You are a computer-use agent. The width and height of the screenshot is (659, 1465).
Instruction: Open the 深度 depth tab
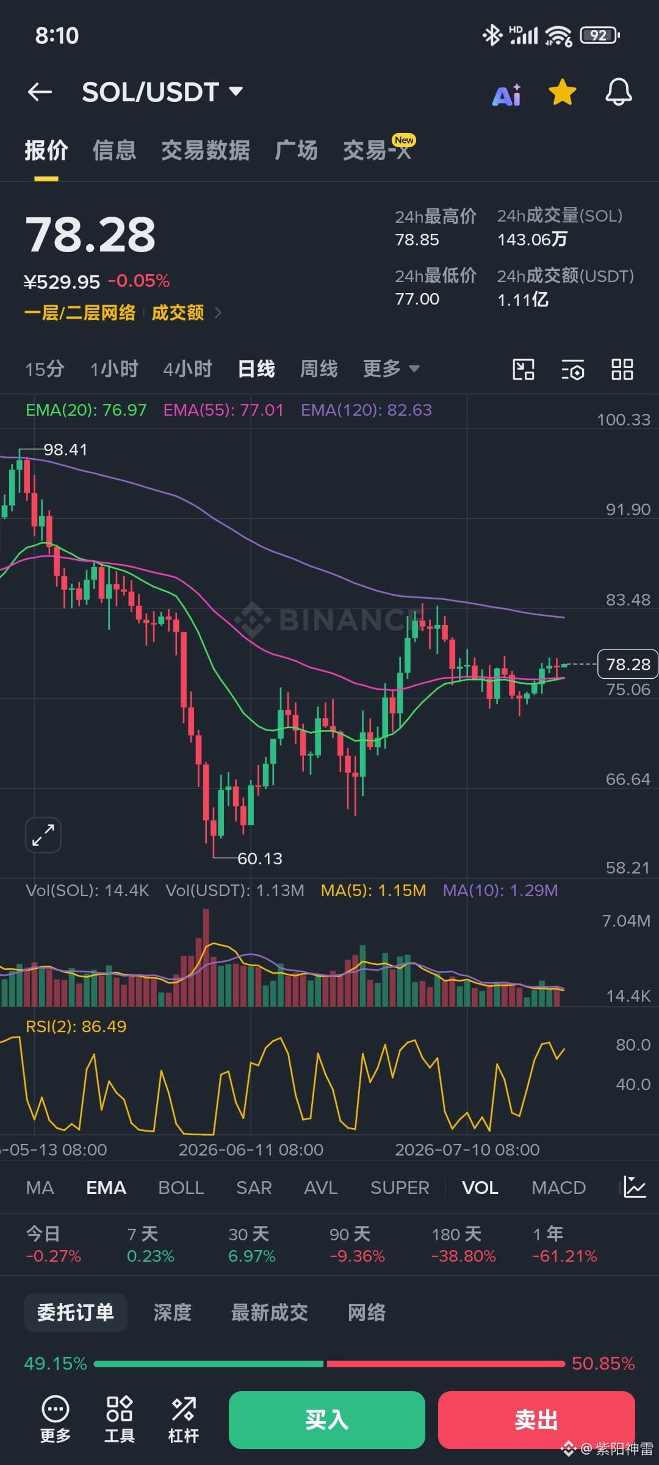173,1312
